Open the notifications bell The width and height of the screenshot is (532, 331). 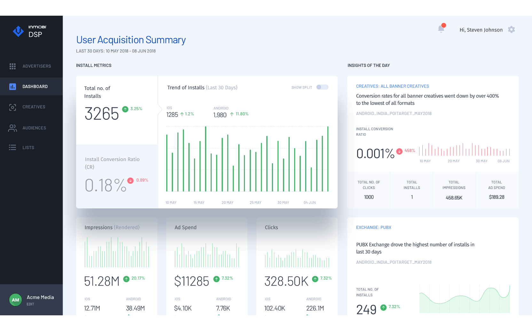441,29
